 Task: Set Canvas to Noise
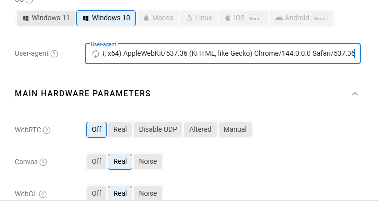[x=148, y=162]
